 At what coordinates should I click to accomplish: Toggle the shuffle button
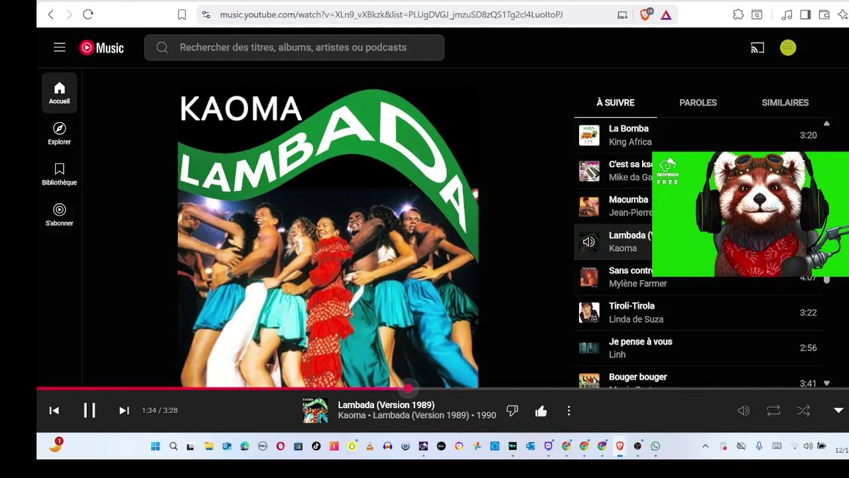coord(803,411)
